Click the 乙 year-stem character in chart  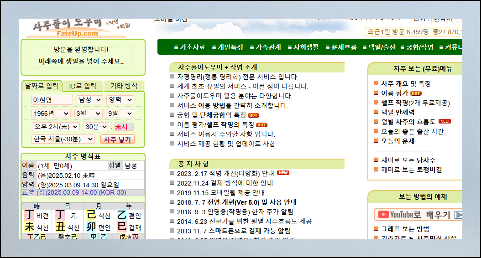point(122,215)
